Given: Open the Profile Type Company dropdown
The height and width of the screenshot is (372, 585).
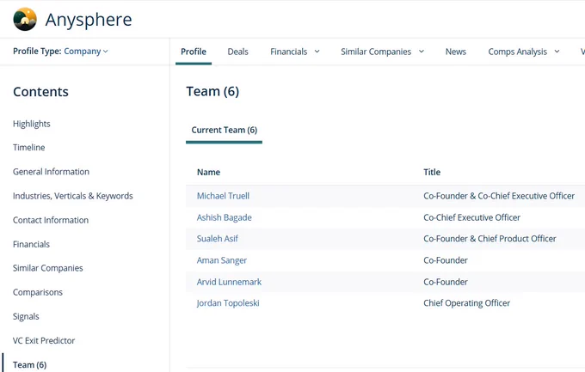Looking at the screenshot, I should click(86, 52).
